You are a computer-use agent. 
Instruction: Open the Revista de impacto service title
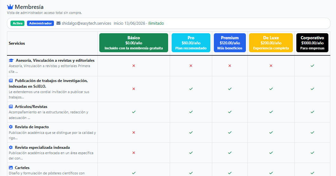(x=32, y=127)
